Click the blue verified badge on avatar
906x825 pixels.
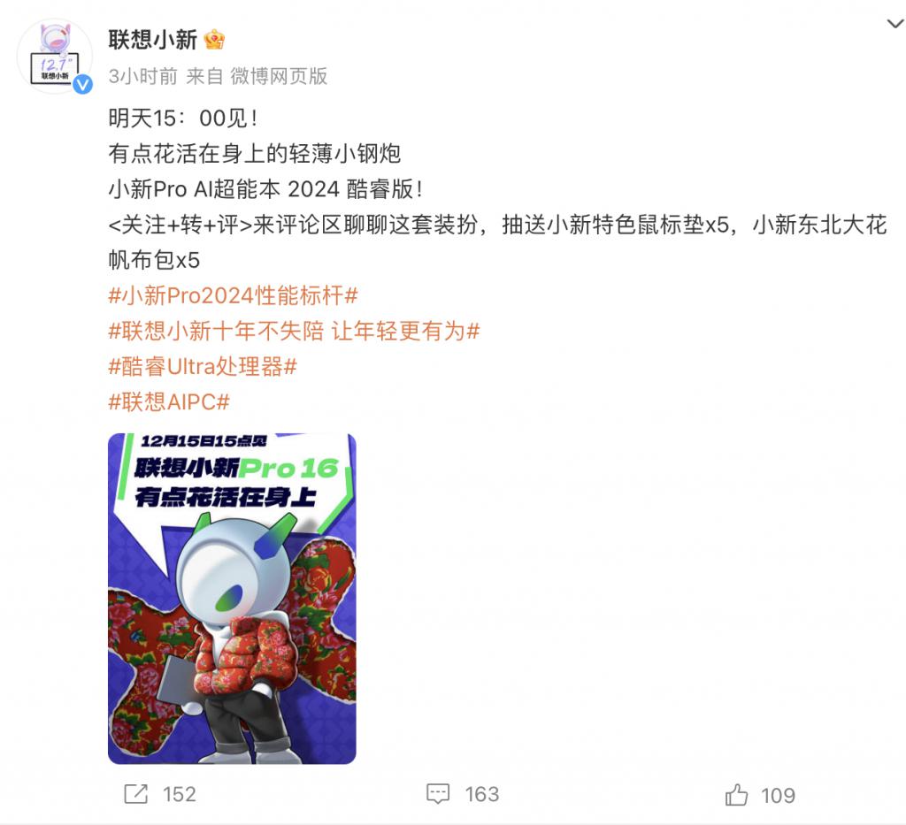[x=82, y=85]
